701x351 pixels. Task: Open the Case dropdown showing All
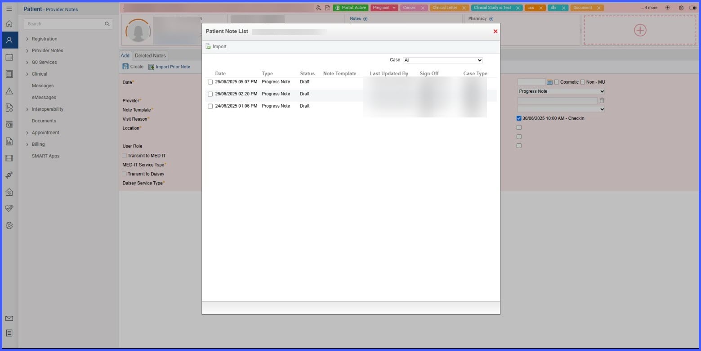[x=442, y=60]
